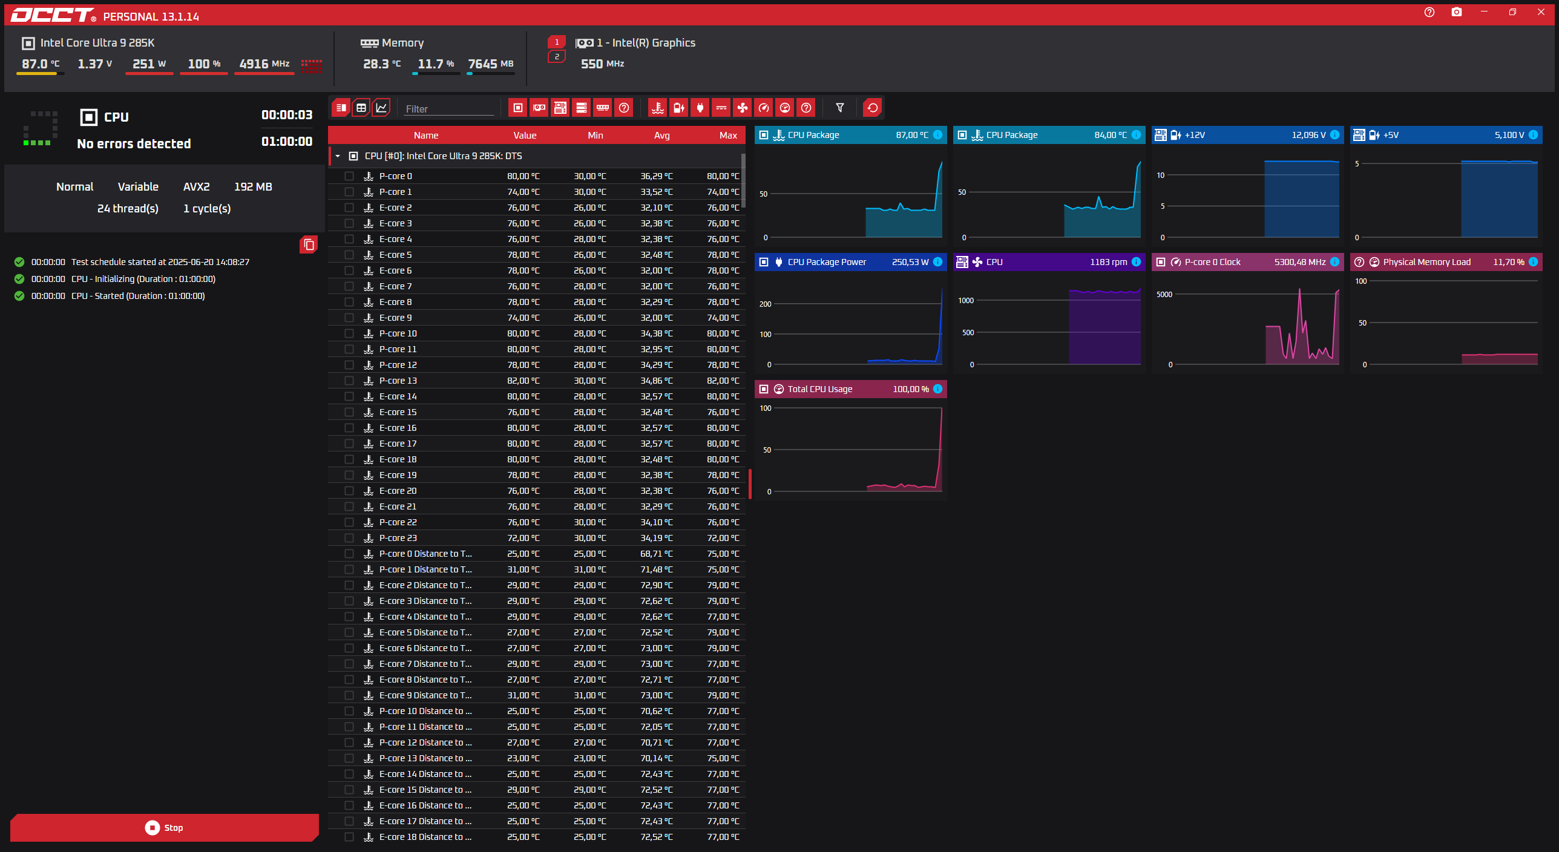Toggle power plug sensor filter
Screen dimensions: 1559x852
[700, 108]
